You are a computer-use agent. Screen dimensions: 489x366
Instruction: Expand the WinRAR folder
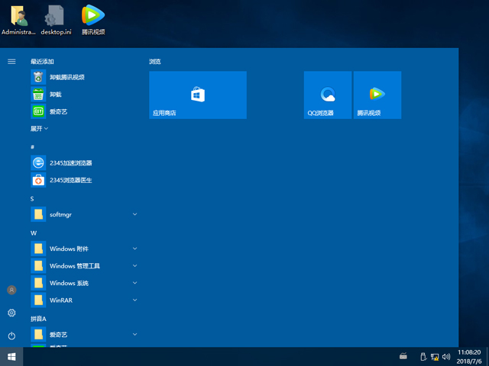point(84,300)
